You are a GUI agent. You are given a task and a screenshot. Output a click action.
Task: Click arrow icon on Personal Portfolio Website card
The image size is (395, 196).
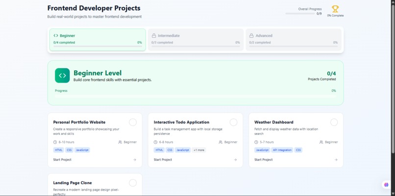coord(134,160)
